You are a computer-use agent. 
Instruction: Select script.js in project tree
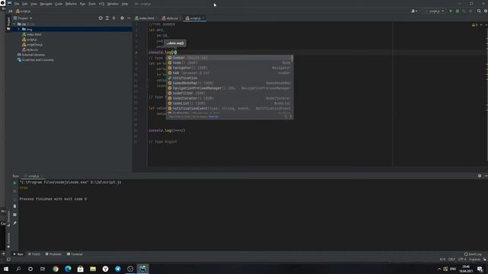29,40
